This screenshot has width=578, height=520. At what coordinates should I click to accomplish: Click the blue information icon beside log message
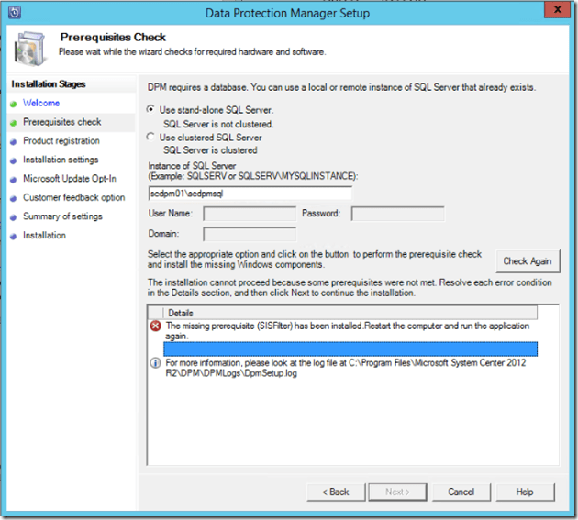[x=155, y=363]
